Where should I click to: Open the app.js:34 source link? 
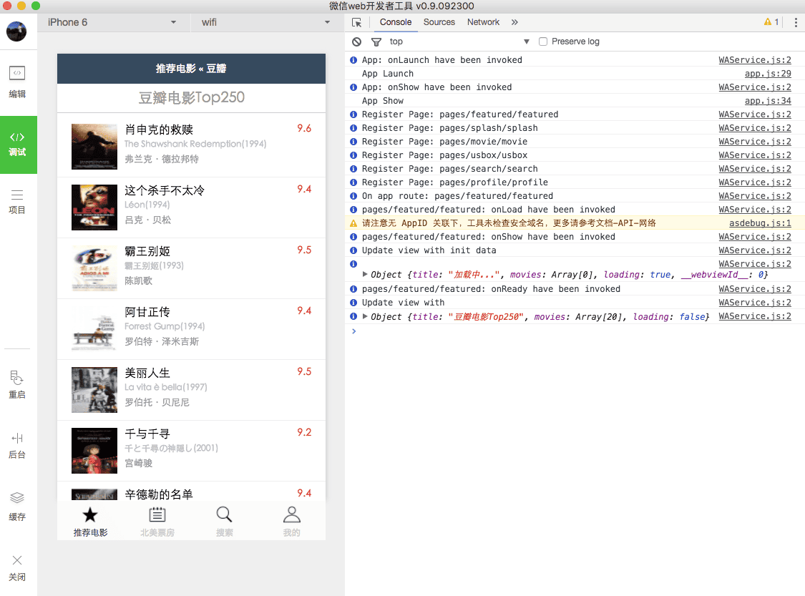pyautogui.click(x=768, y=101)
